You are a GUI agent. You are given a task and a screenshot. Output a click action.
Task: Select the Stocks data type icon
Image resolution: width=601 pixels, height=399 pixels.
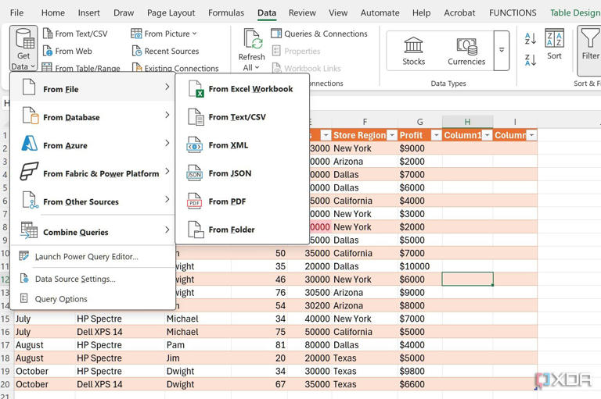[413, 45]
